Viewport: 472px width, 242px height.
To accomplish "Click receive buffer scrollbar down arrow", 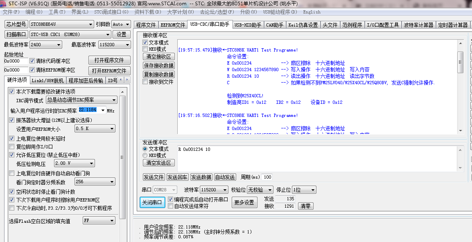I will tap(460, 131).
